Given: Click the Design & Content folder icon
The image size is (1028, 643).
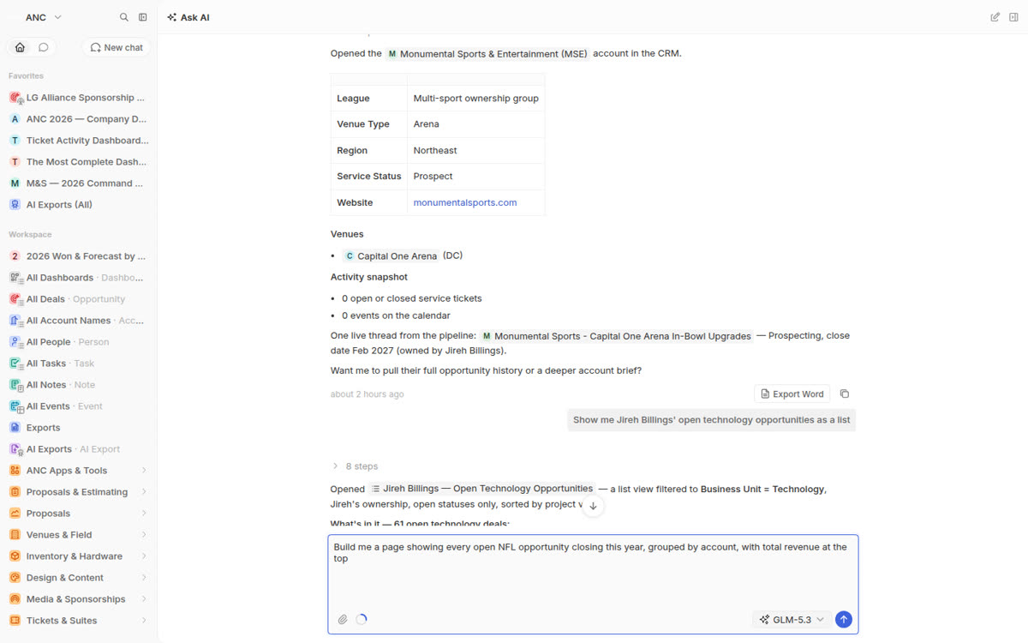Looking at the screenshot, I should click(15, 578).
